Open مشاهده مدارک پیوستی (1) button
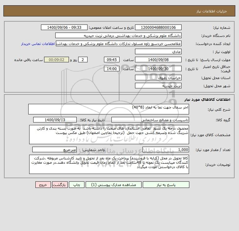This screenshot has width=239, height=231. (x=114, y=185)
